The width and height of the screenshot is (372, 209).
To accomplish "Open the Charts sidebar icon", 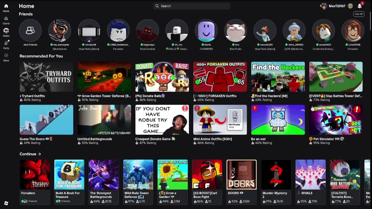I will [6, 20].
